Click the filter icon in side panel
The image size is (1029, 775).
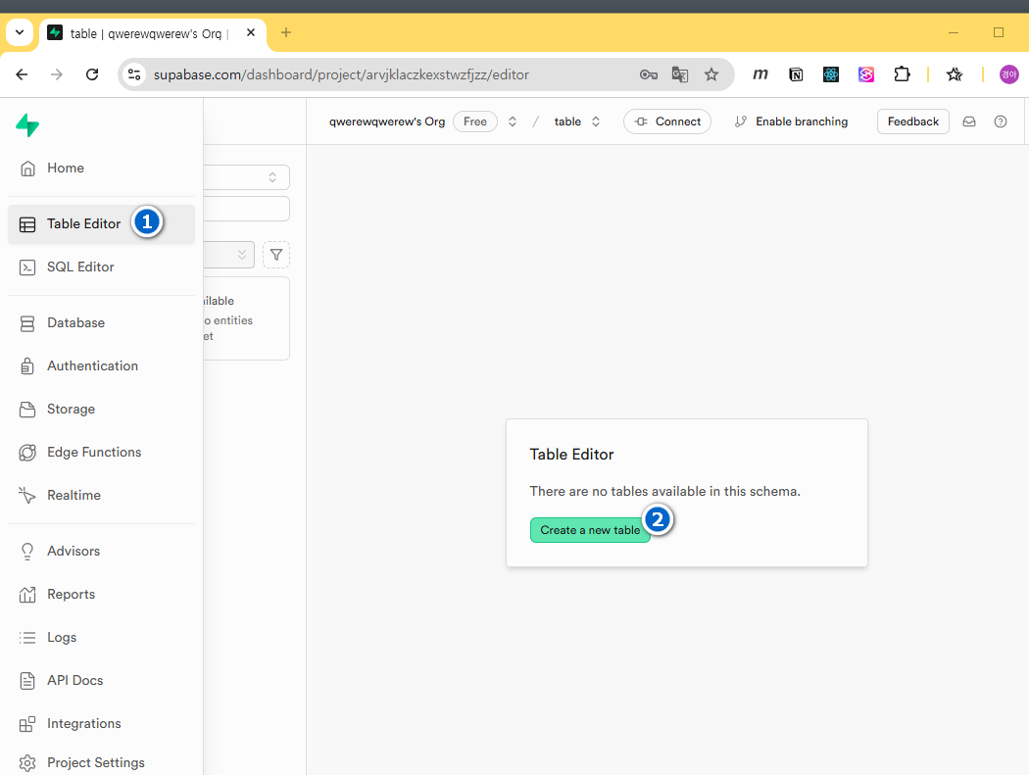(x=276, y=255)
